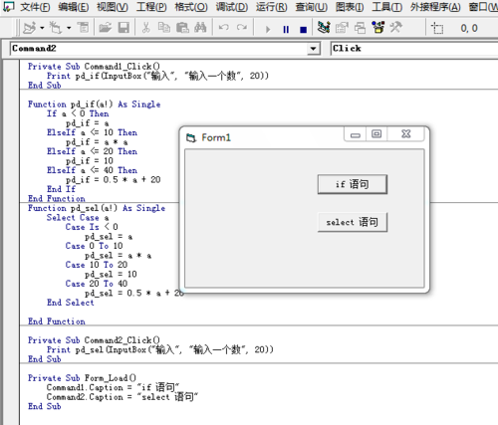Stop the program with the End square icon
Screen dimensions: 498x425
coord(303,30)
